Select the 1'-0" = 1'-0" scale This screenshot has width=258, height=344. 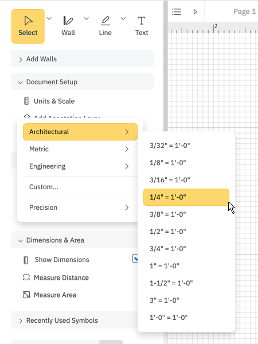point(186,318)
